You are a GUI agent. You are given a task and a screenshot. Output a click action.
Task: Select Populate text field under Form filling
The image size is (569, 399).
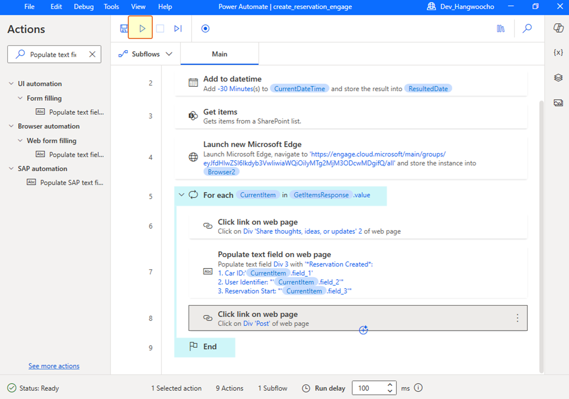click(x=70, y=112)
